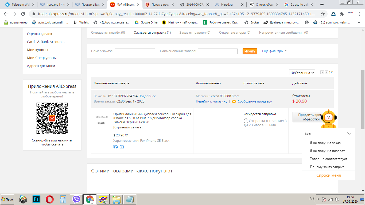The width and height of the screenshot is (365, 205).
Task: Launch Opera browser from the taskbar
Action: (49, 199)
